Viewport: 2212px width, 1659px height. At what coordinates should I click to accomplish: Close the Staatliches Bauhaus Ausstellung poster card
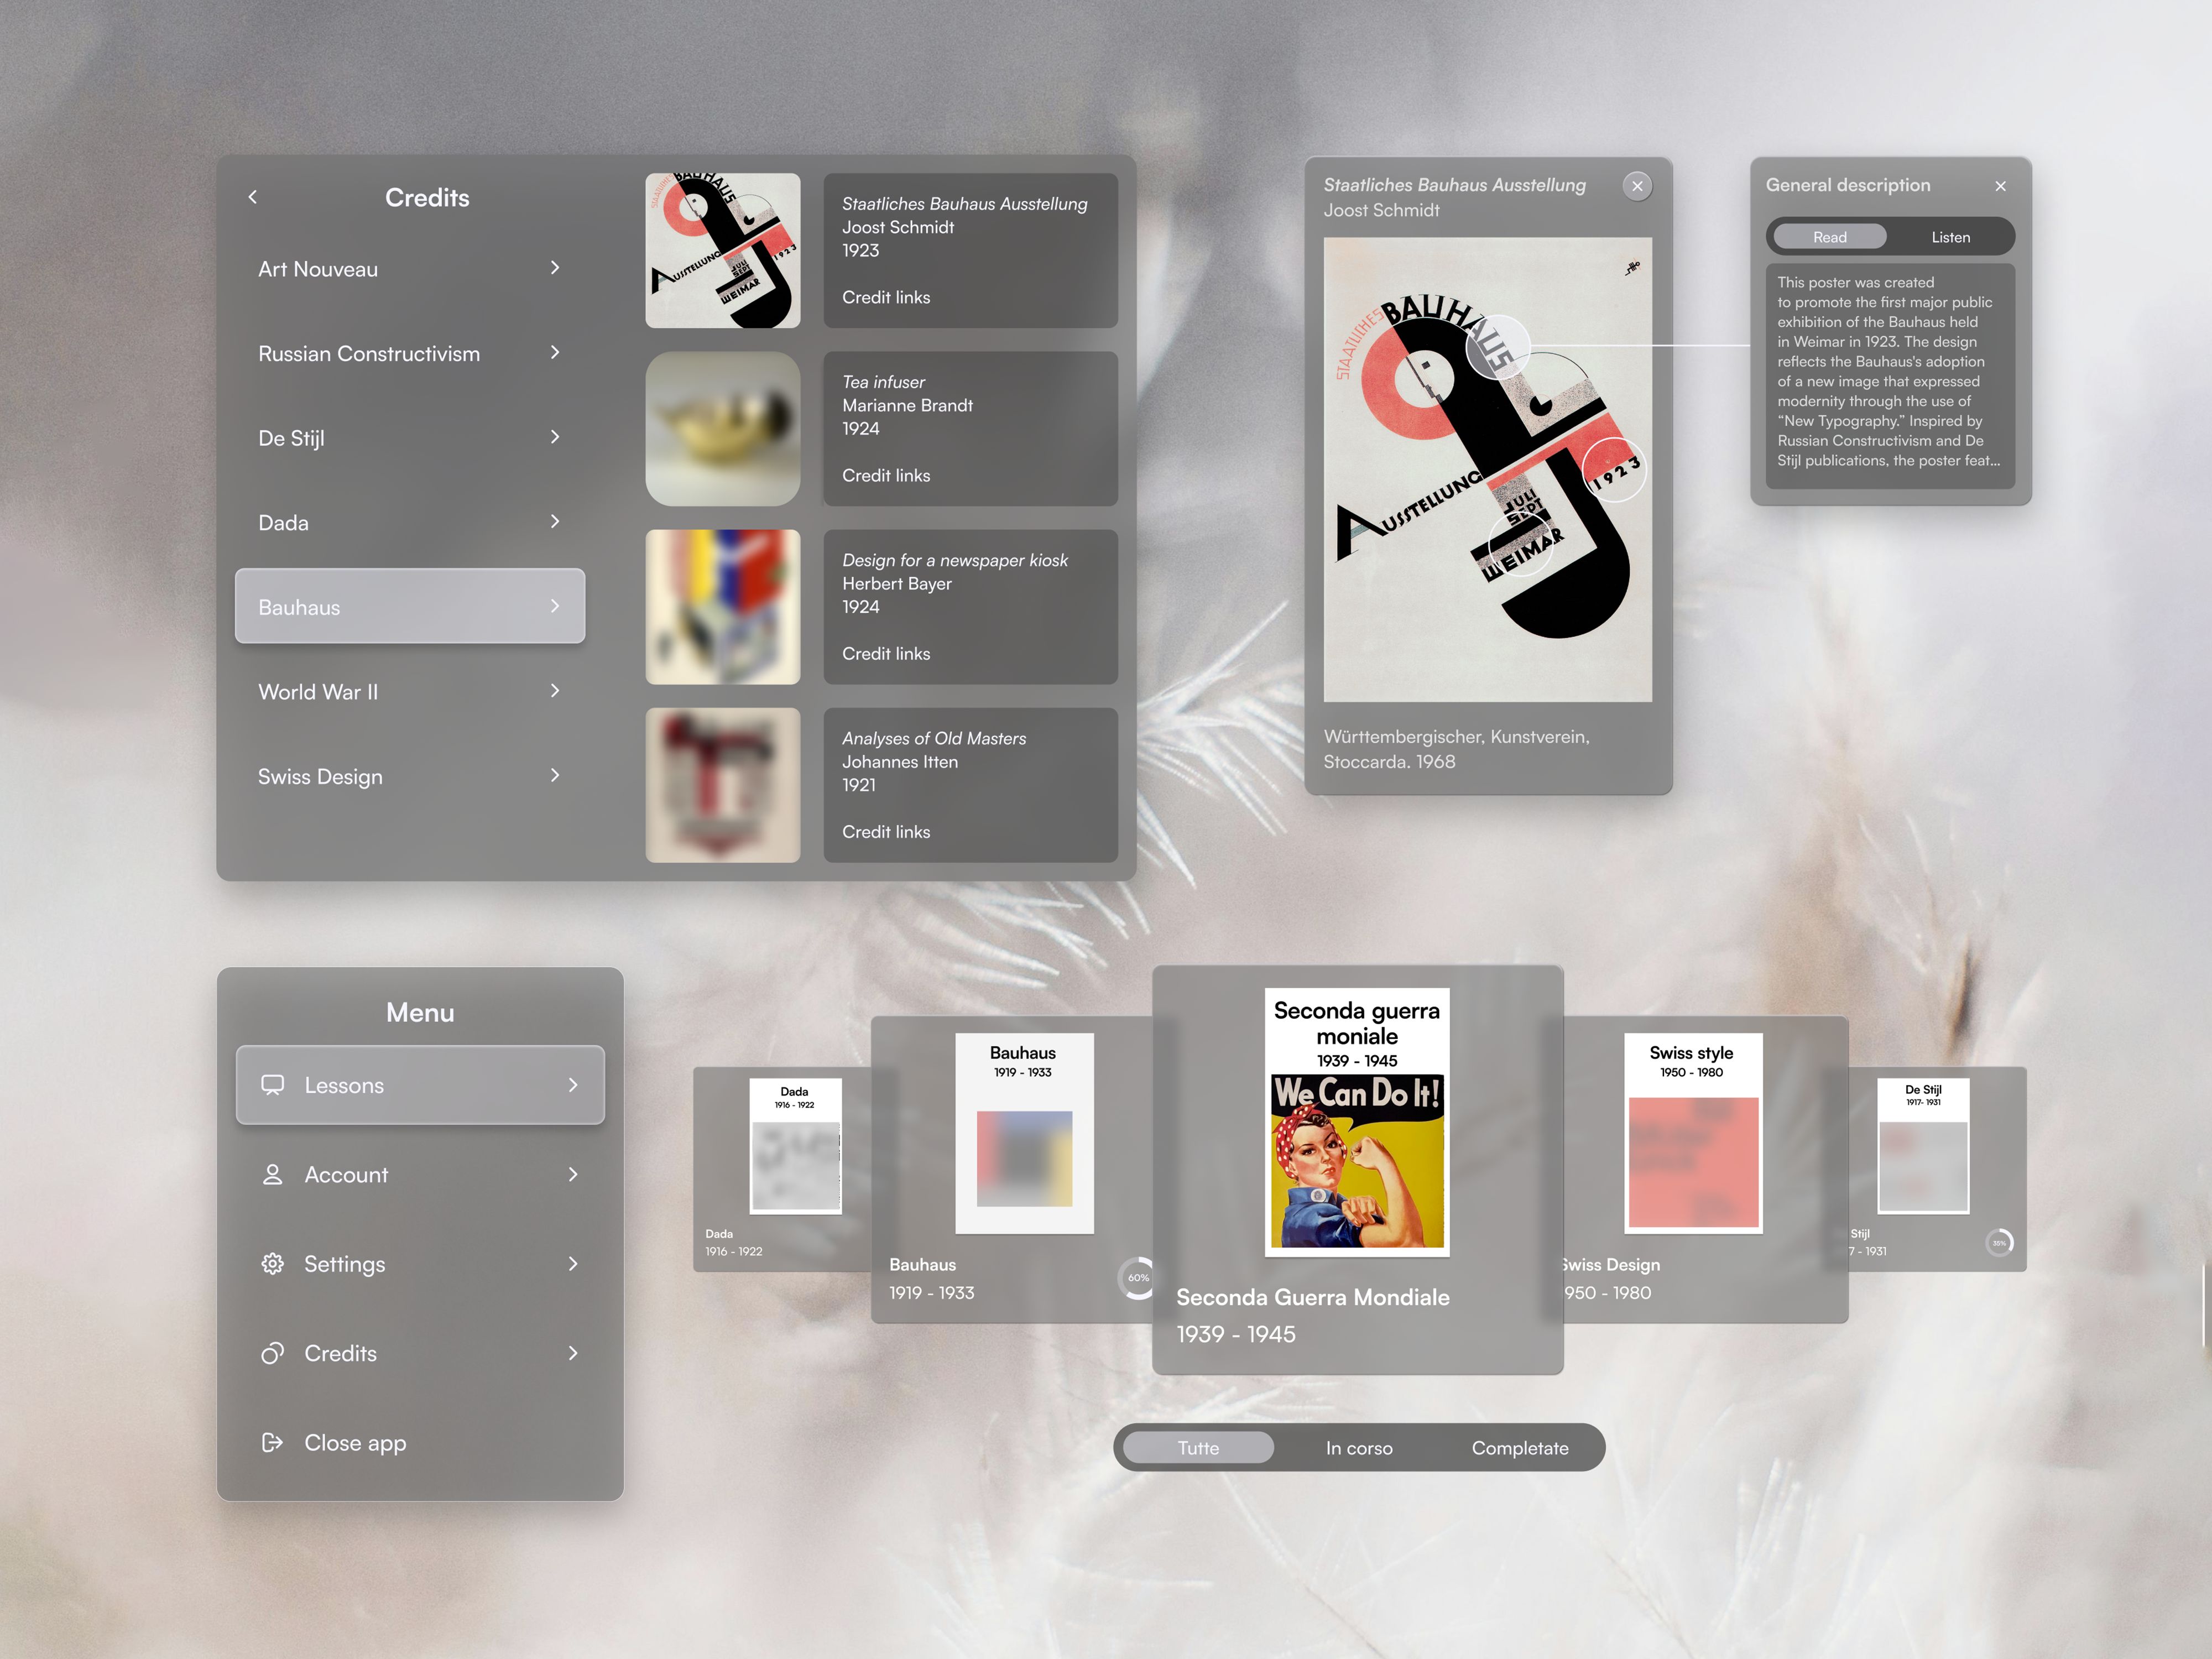click(1637, 186)
